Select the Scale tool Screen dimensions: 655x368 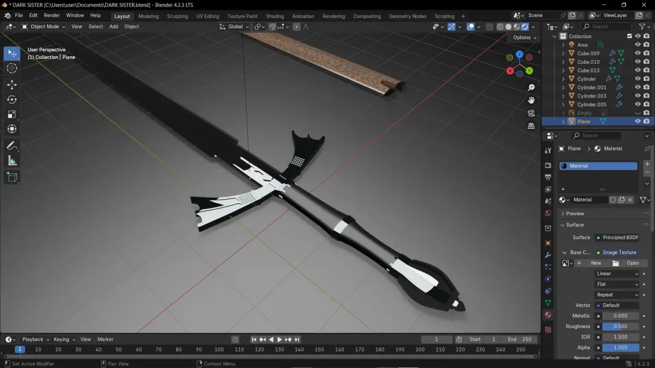12,114
